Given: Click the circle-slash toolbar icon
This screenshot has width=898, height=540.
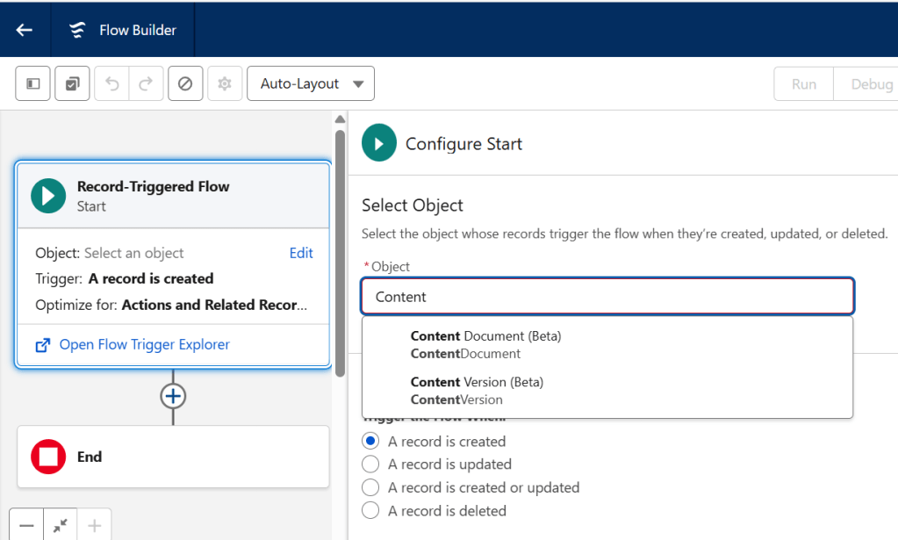Looking at the screenshot, I should pyautogui.click(x=184, y=84).
